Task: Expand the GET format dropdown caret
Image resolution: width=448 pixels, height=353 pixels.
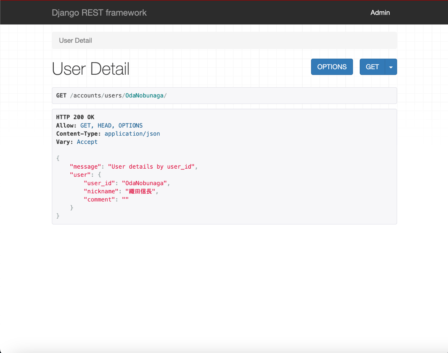Action: tap(391, 67)
